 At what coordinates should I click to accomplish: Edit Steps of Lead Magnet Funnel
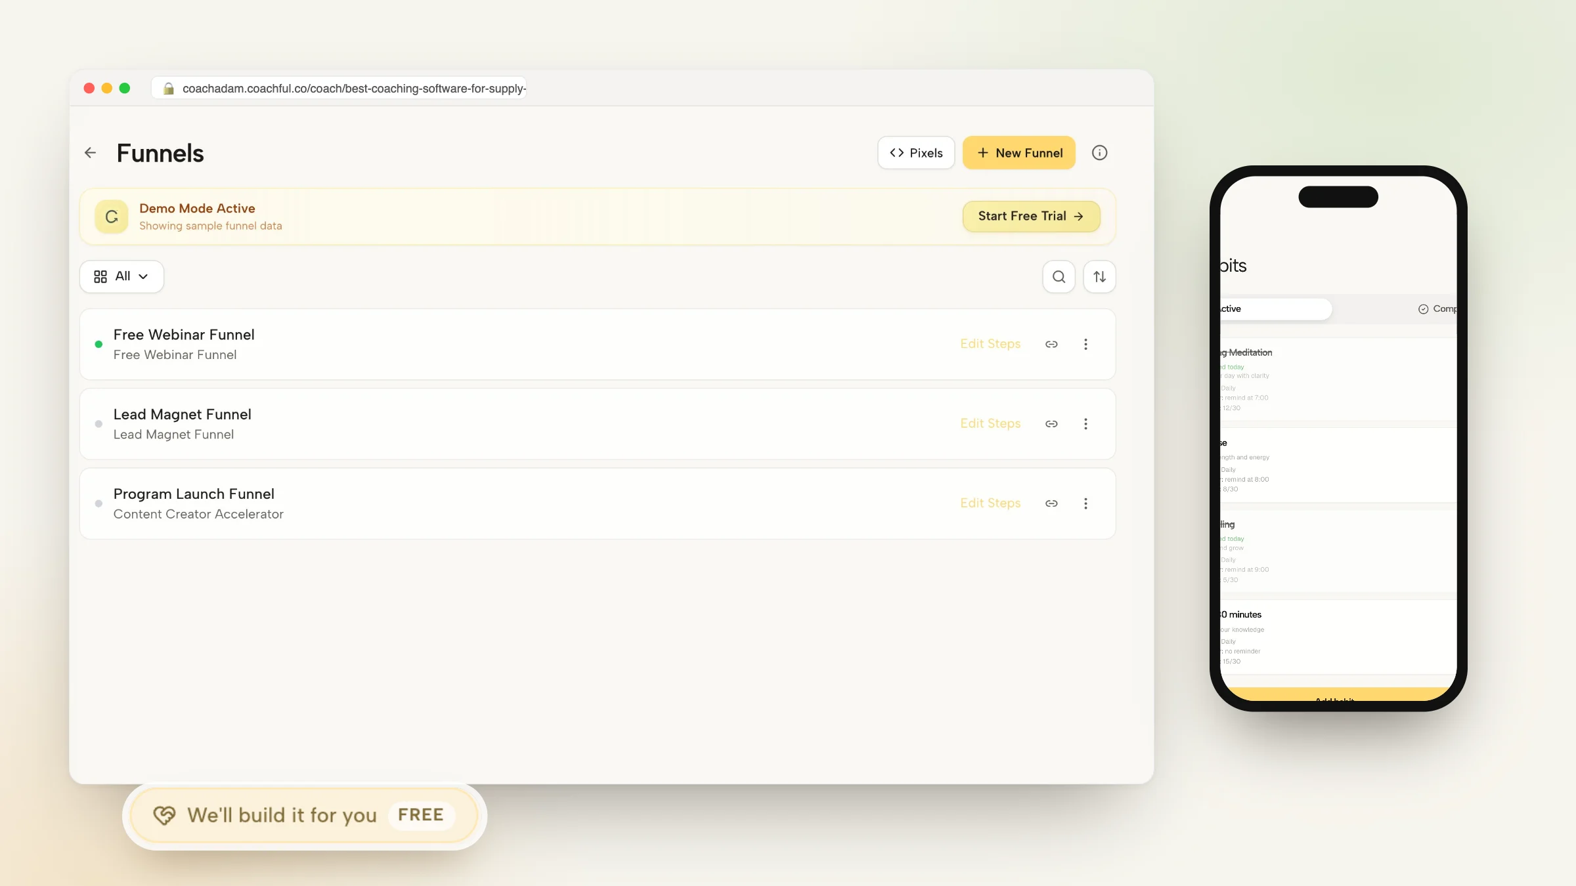(x=990, y=423)
